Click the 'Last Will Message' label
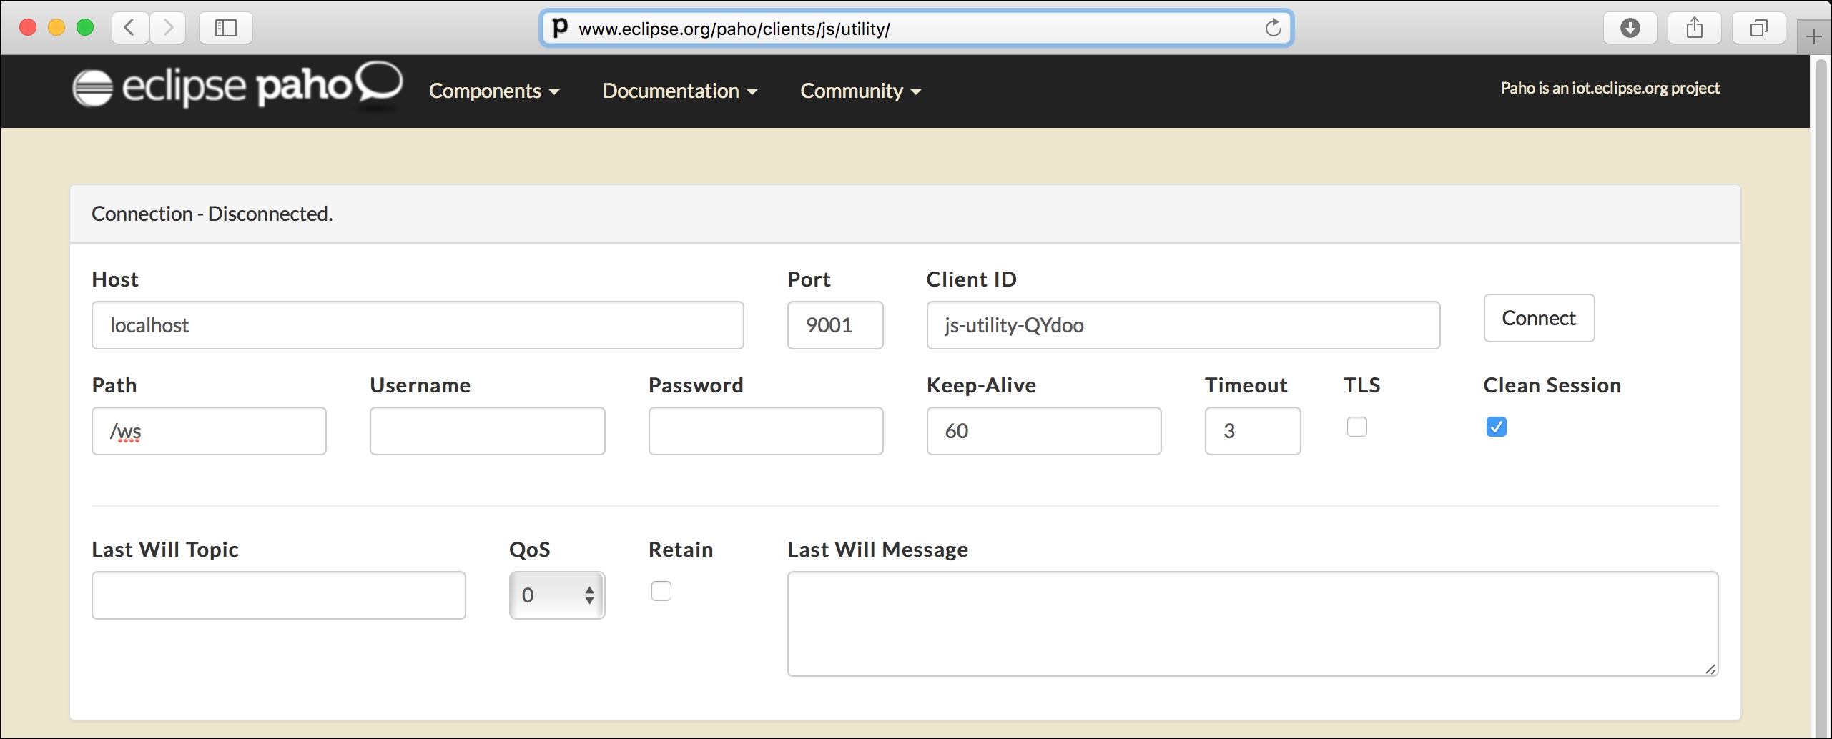The height and width of the screenshot is (739, 1832). pyautogui.click(x=877, y=550)
